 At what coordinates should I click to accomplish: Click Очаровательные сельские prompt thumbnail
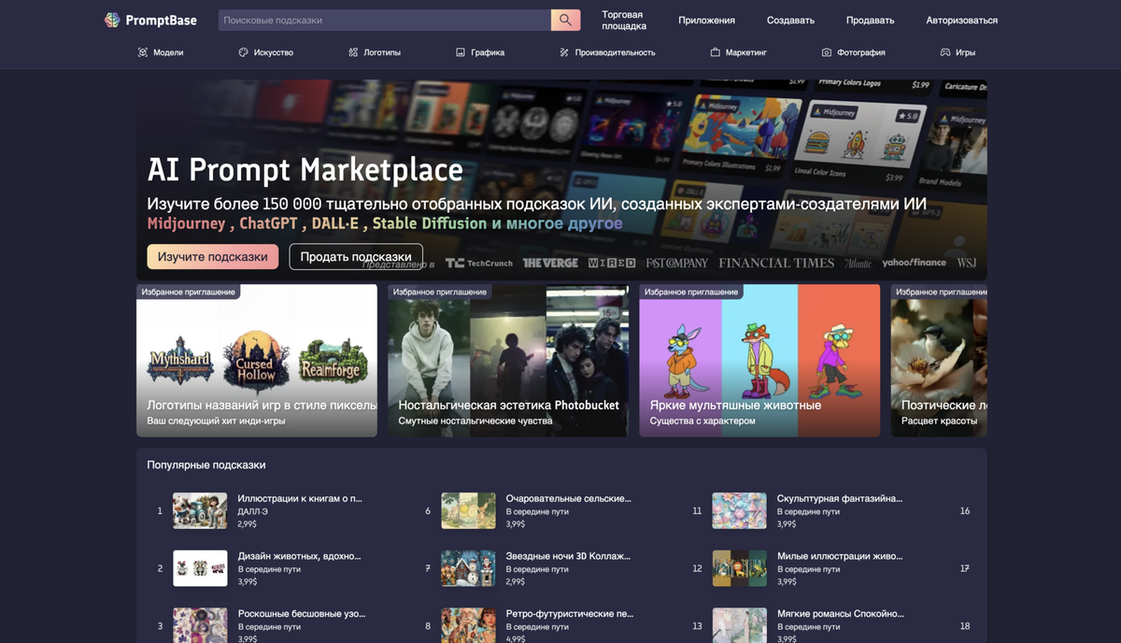pos(468,511)
